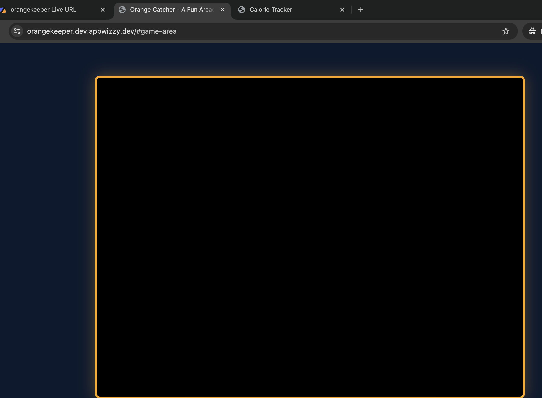This screenshot has width=542, height=398.
Task: Close the Orange Catcher tab
Action: point(223,10)
